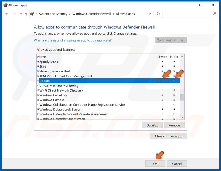Expand the address bar history dropdown
The height and width of the screenshot is (171, 221).
pos(150,14)
